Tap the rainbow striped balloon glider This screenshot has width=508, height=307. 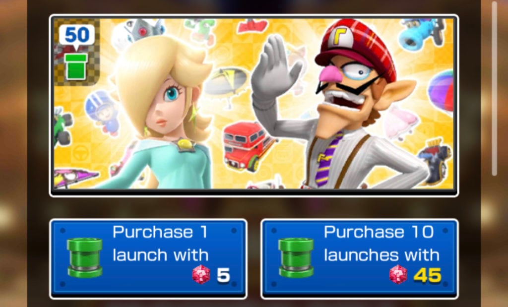[441, 91]
